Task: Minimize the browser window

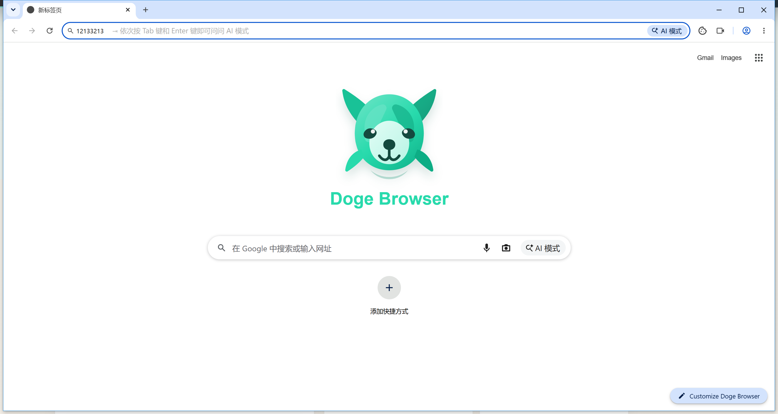Action: 719,10
